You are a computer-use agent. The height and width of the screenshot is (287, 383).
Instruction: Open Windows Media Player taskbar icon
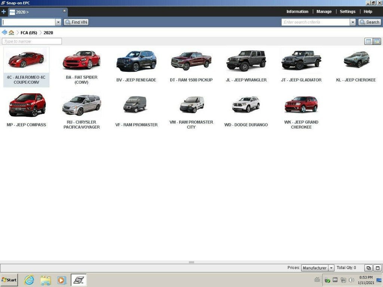pos(62,280)
